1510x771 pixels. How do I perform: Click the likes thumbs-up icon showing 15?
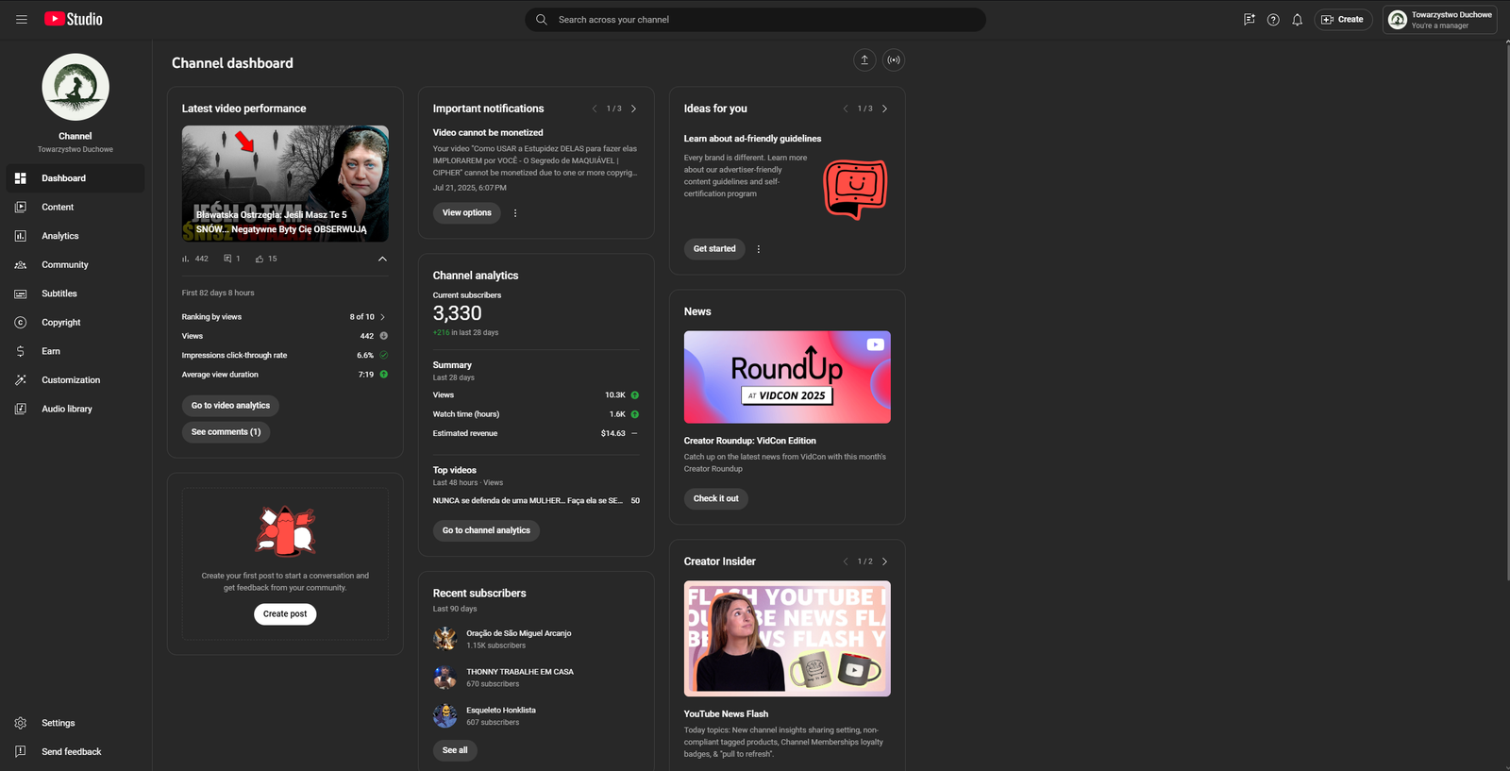[x=260, y=259]
